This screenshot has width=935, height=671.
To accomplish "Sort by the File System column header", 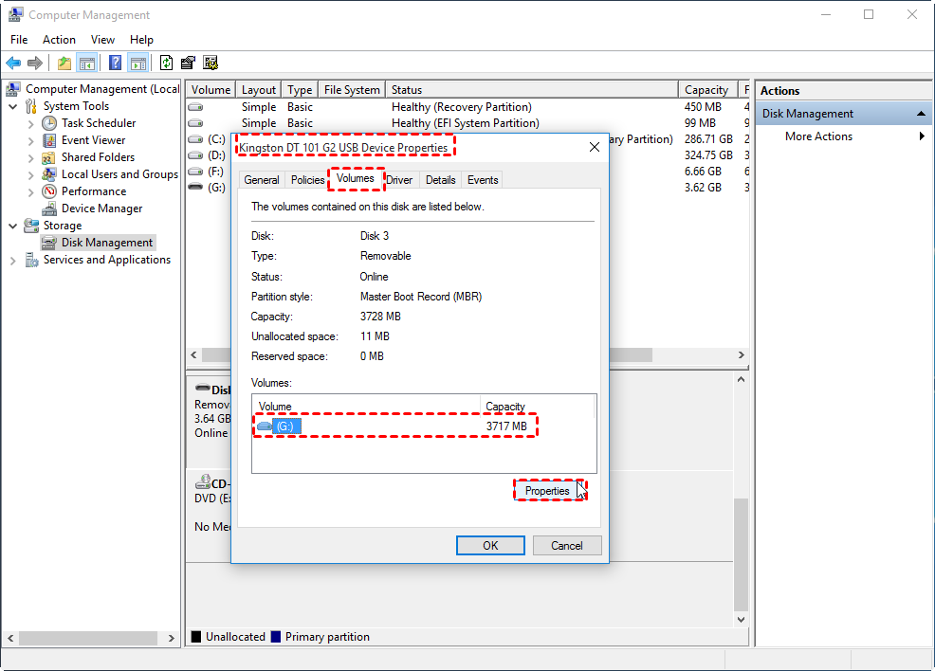I will pos(352,90).
